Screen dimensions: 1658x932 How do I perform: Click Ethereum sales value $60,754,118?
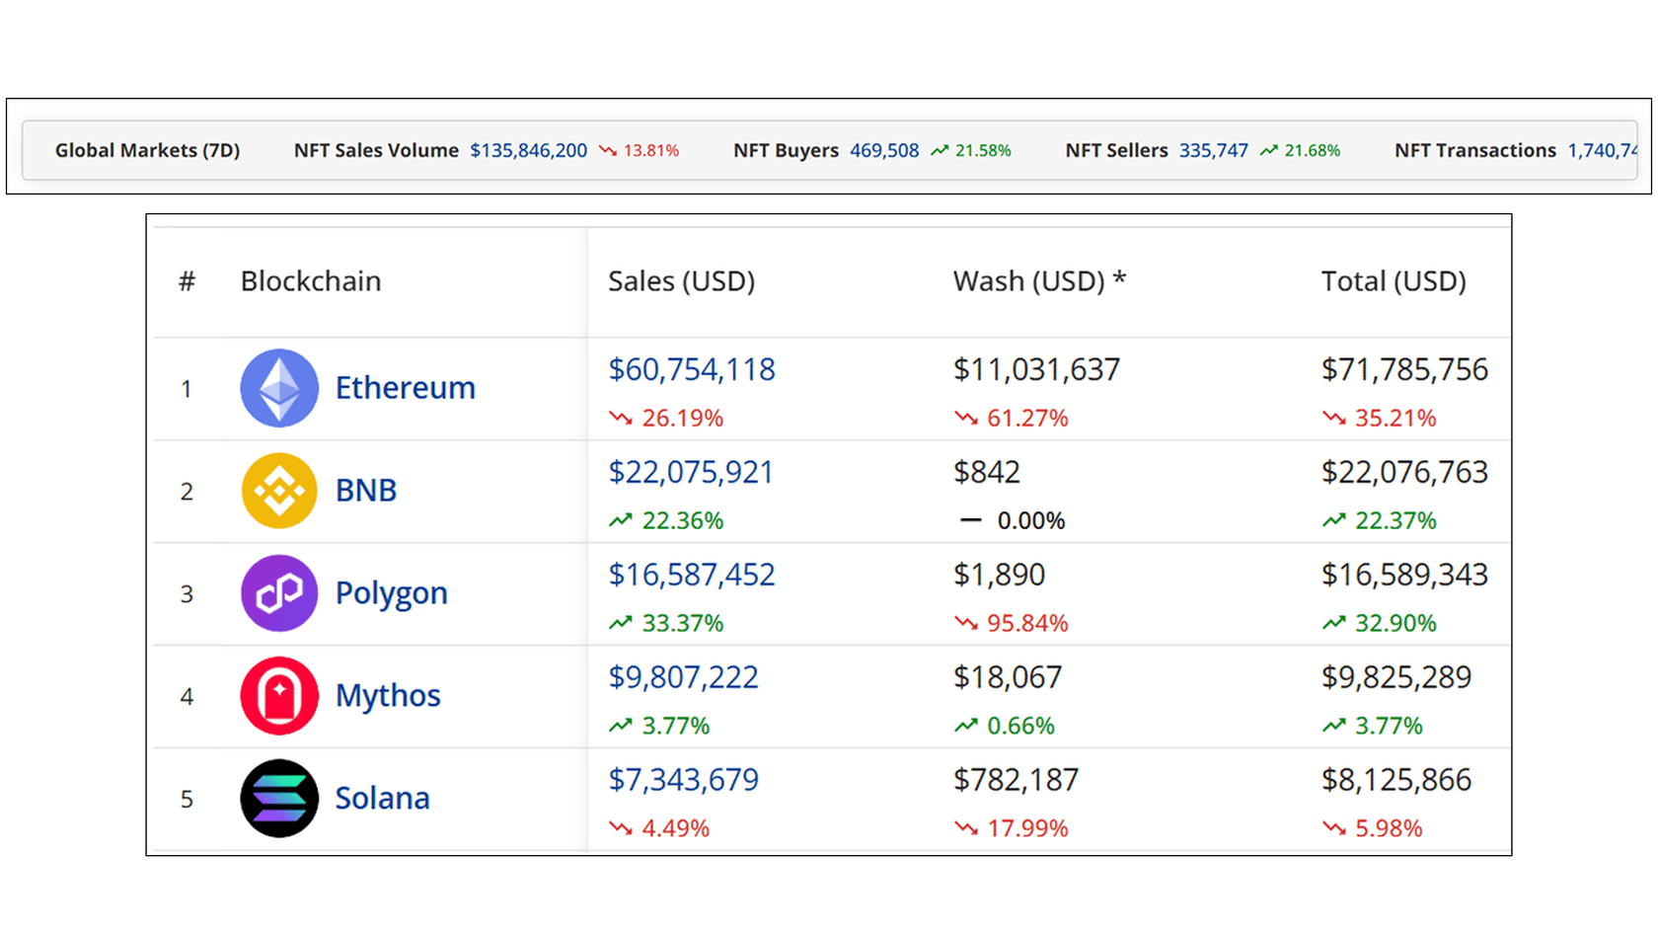tap(692, 370)
